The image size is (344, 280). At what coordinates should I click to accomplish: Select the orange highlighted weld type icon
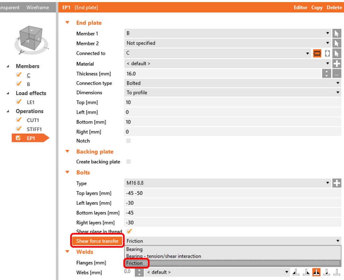tap(316, 272)
